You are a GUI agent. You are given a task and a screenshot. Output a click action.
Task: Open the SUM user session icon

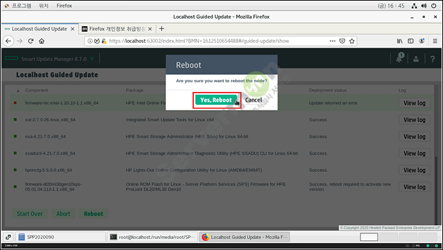tap(416, 59)
